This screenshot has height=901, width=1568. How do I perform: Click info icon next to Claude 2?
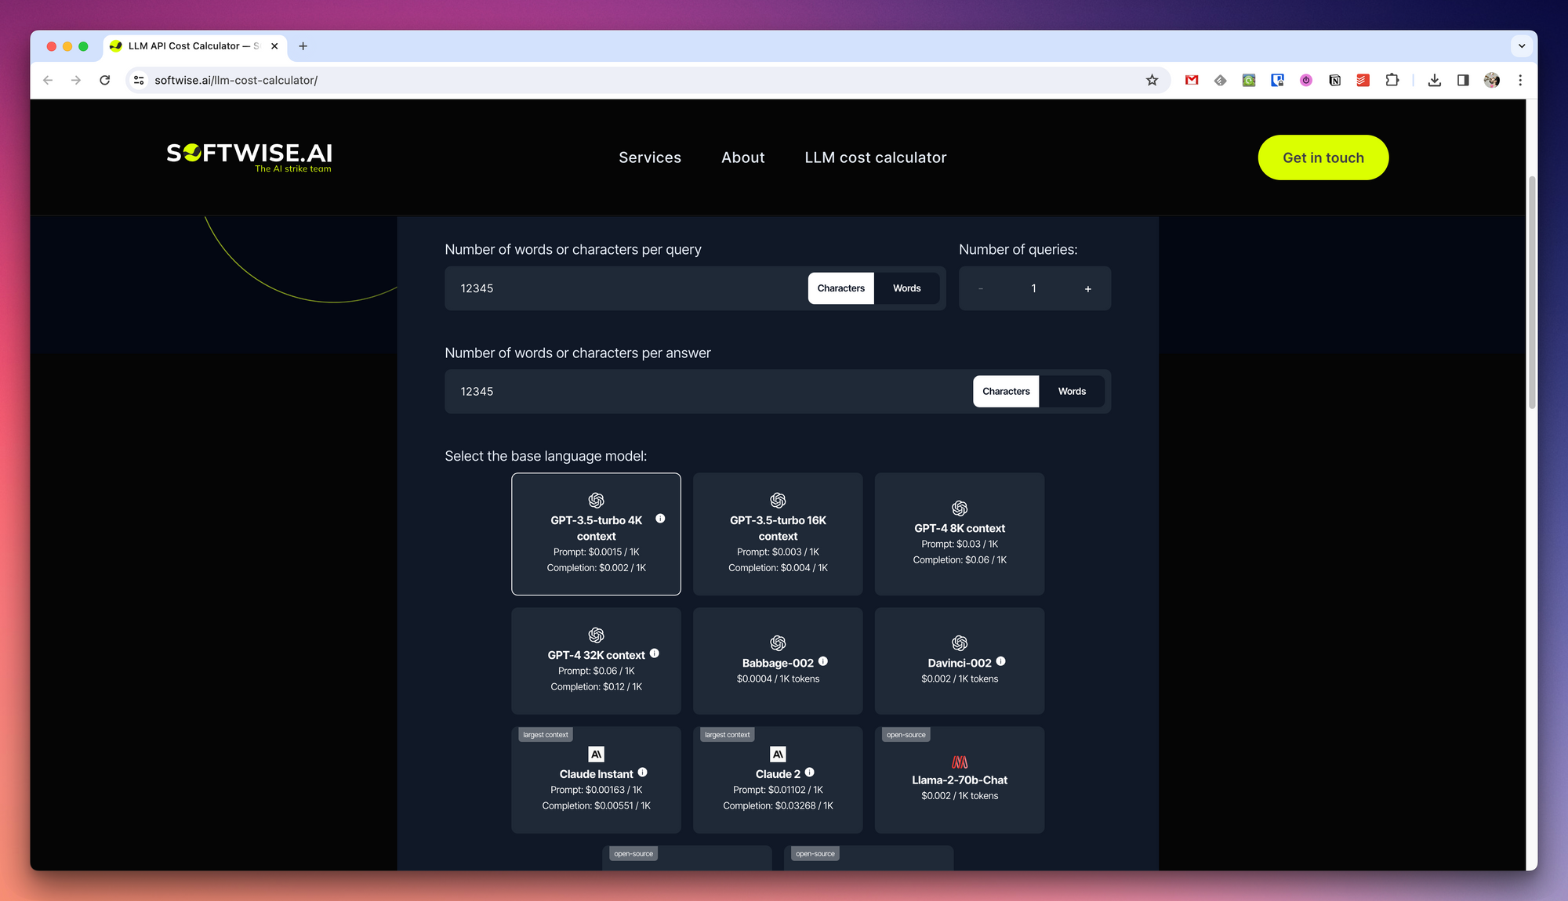click(809, 773)
